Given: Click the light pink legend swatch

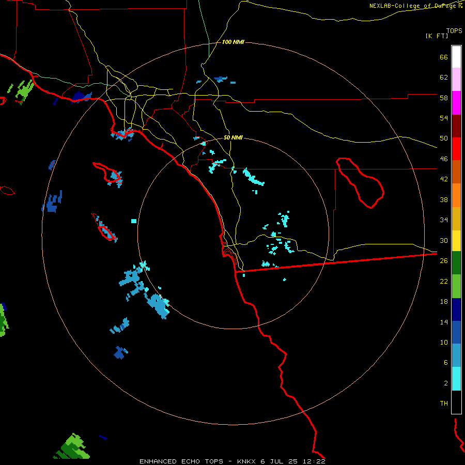Looking at the screenshot, I should coord(456,80).
